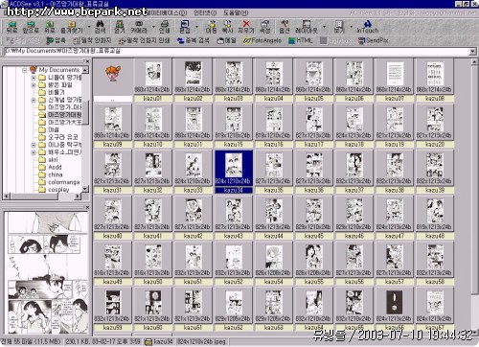Click the folder tree scroll-right arrow
This screenshot has height=347, width=479.
pos(78,197)
